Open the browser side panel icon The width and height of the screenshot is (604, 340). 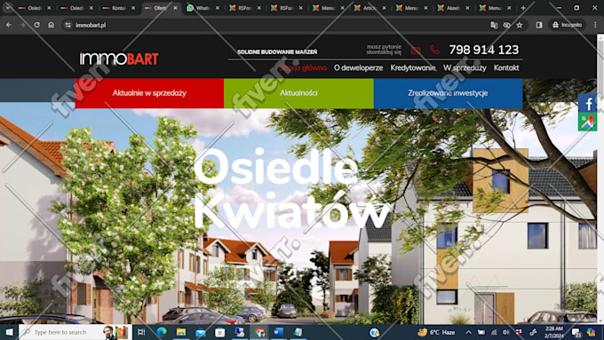(539, 25)
